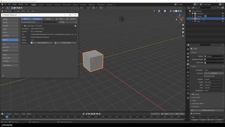Clear the add-on search text
The width and height of the screenshot is (225, 127).
coord(76,22)
